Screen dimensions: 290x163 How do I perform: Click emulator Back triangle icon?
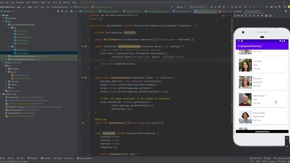(x=254, y=16)
